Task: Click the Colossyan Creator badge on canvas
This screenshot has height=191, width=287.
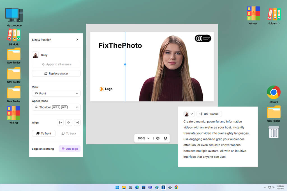Action: (x=203, y=38)
